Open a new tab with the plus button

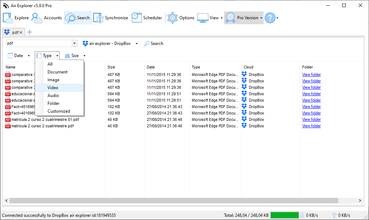[x=29, y=32]
